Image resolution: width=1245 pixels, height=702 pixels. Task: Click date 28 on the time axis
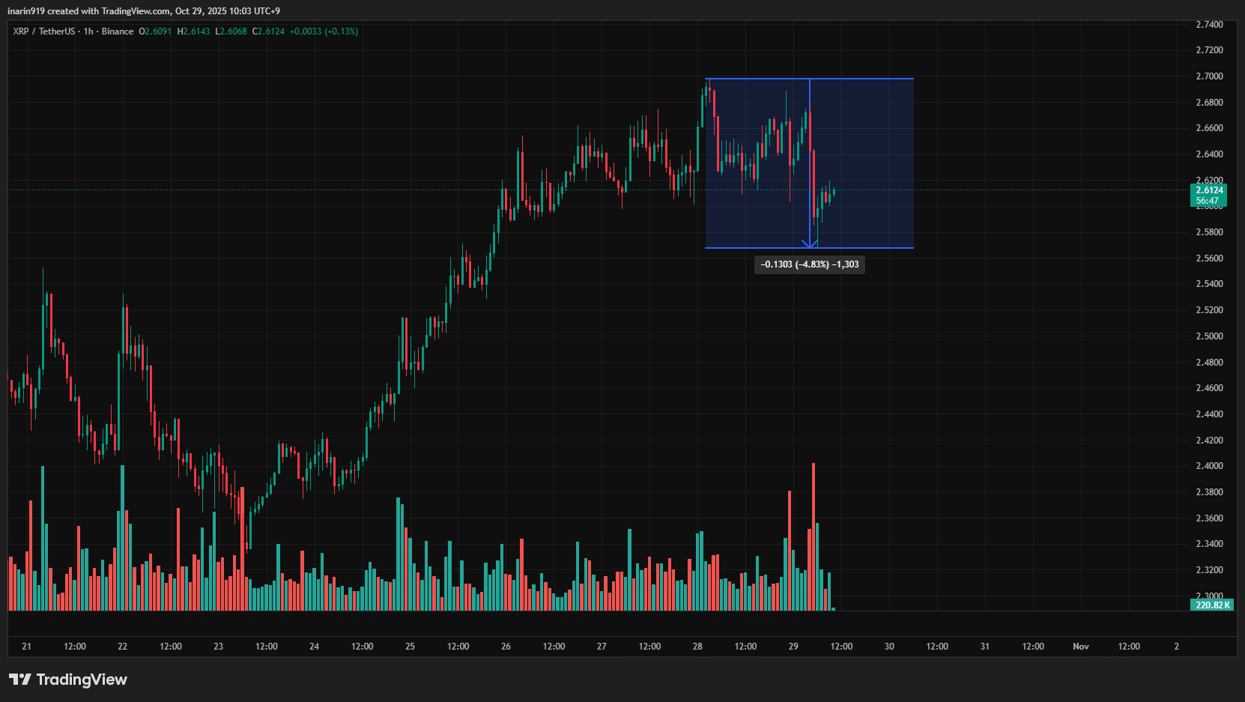point(697,647)
